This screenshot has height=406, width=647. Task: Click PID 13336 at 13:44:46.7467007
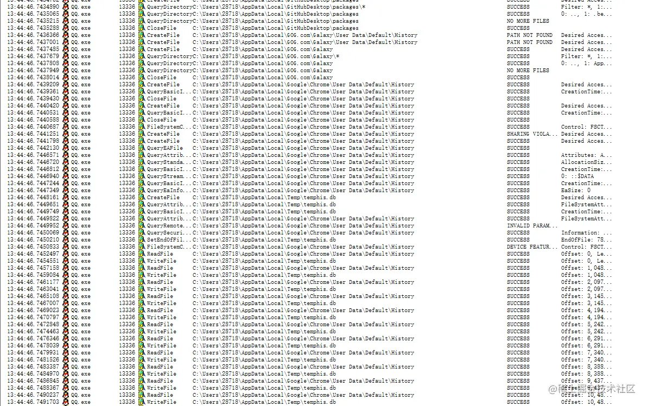127,303
